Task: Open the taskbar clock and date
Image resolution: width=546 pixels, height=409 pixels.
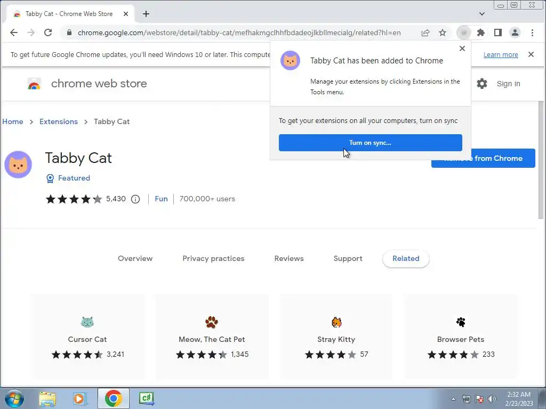Action: point(519,399)
